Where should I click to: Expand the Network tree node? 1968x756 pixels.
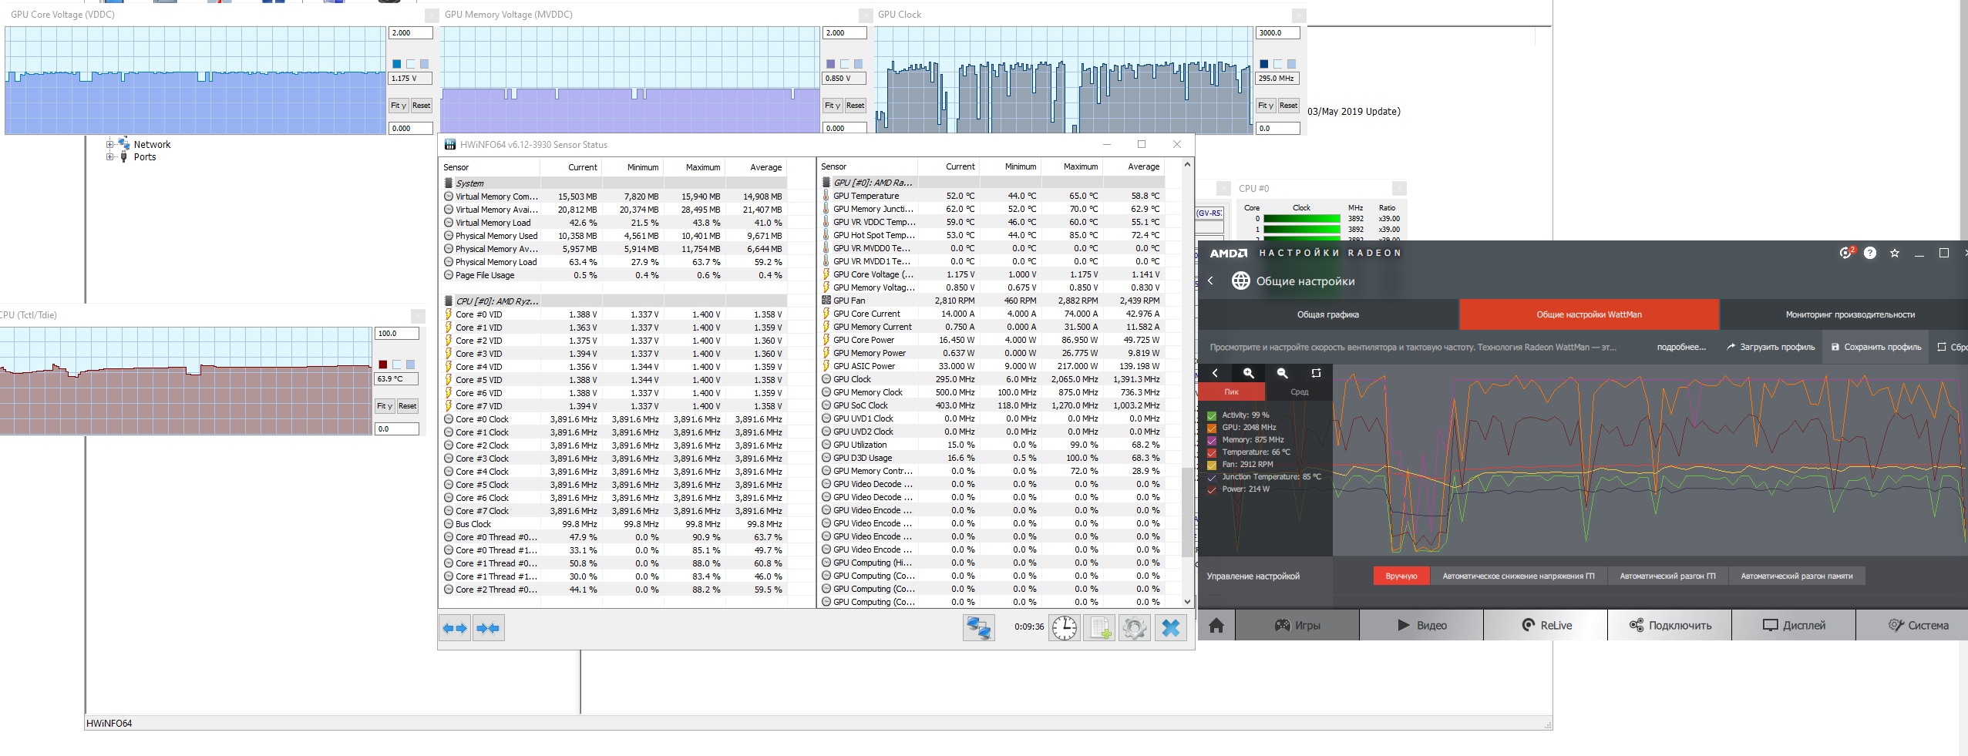pos(109,144)
